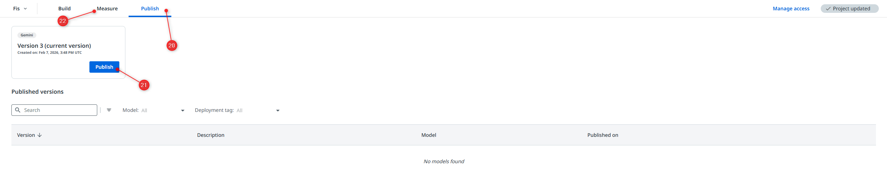
Task: Switch to the Measure tab
Action: pos(107,9)
